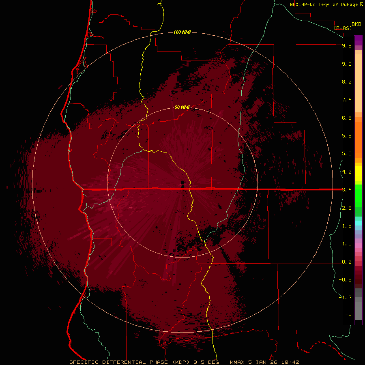Pick the yellow segment of the color bar
365x365 pixels.
[x=358, y=174]
